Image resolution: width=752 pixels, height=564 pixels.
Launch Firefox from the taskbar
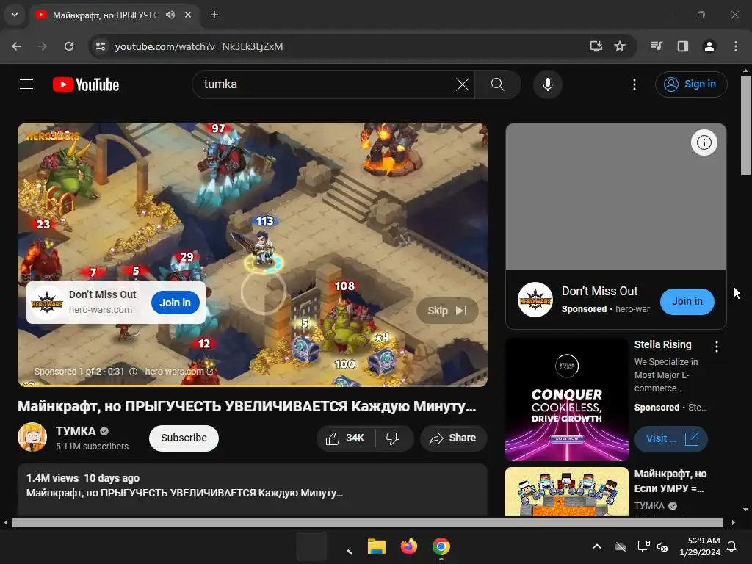pyautogui.click(x=408, y=546)
